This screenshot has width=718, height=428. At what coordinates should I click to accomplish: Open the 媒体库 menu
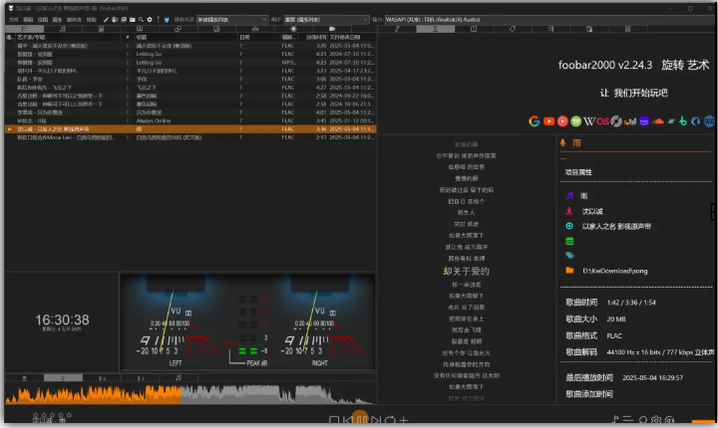[74, 20]
